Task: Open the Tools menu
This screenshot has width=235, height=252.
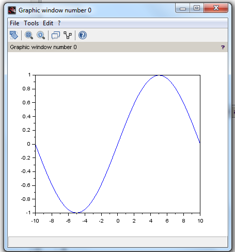Action: point(31,23)
